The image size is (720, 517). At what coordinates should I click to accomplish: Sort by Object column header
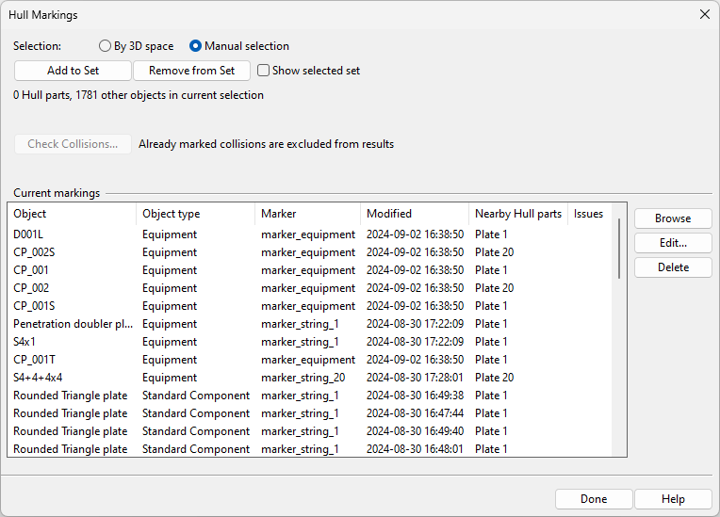coord(71,214)
